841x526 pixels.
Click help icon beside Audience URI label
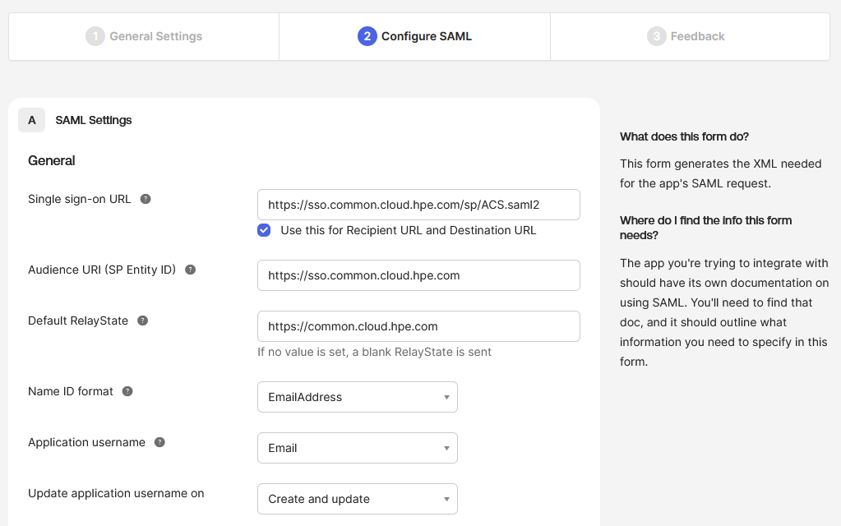tap(191, 270)
